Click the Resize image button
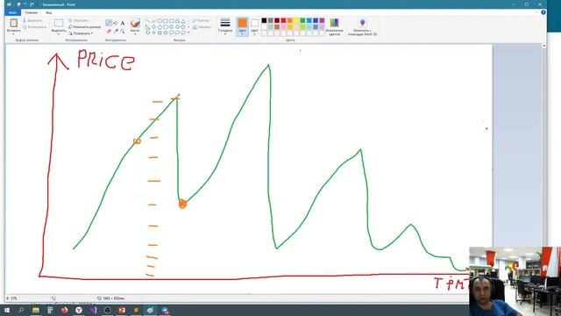The width and height of the screenshot is (561, 316). [84, 27]
